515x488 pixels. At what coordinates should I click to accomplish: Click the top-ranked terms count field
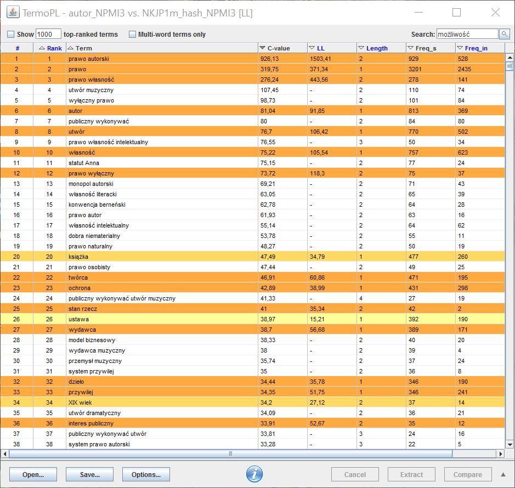48,34
